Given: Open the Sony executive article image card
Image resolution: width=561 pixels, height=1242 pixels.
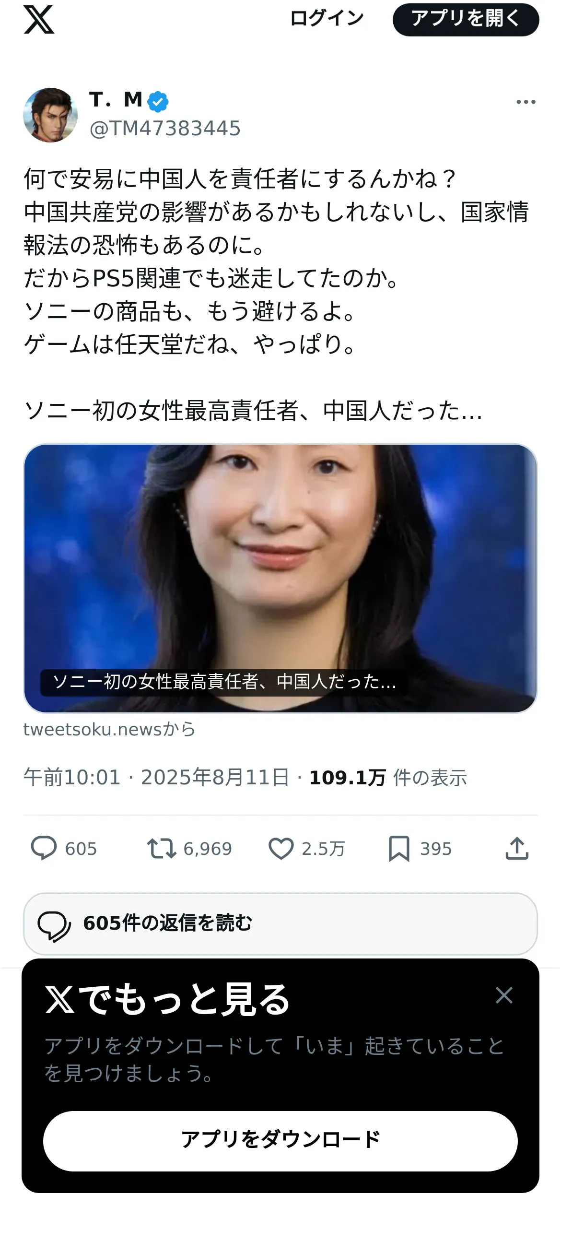Looking at the screenshot, I should (280, 578).
